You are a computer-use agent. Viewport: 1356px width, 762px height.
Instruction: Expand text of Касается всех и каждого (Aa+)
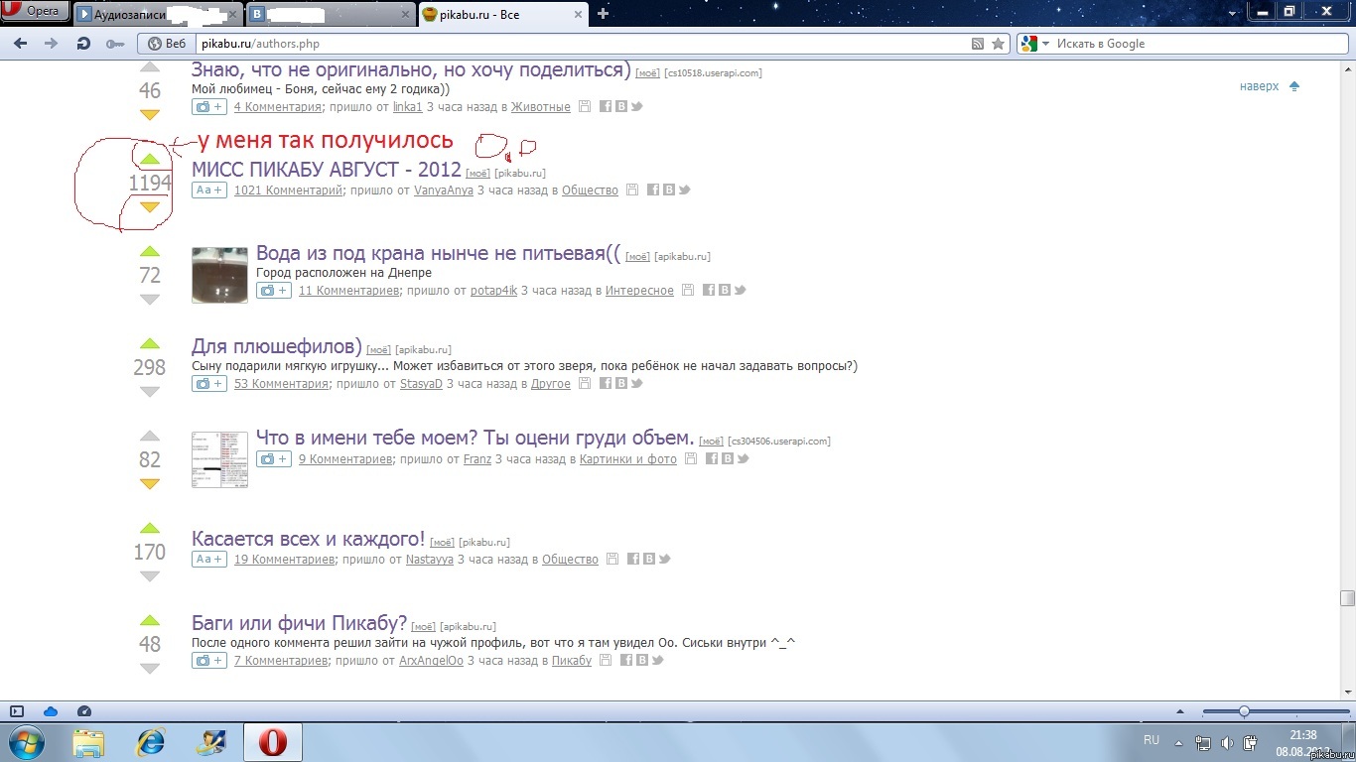(209, 560)
